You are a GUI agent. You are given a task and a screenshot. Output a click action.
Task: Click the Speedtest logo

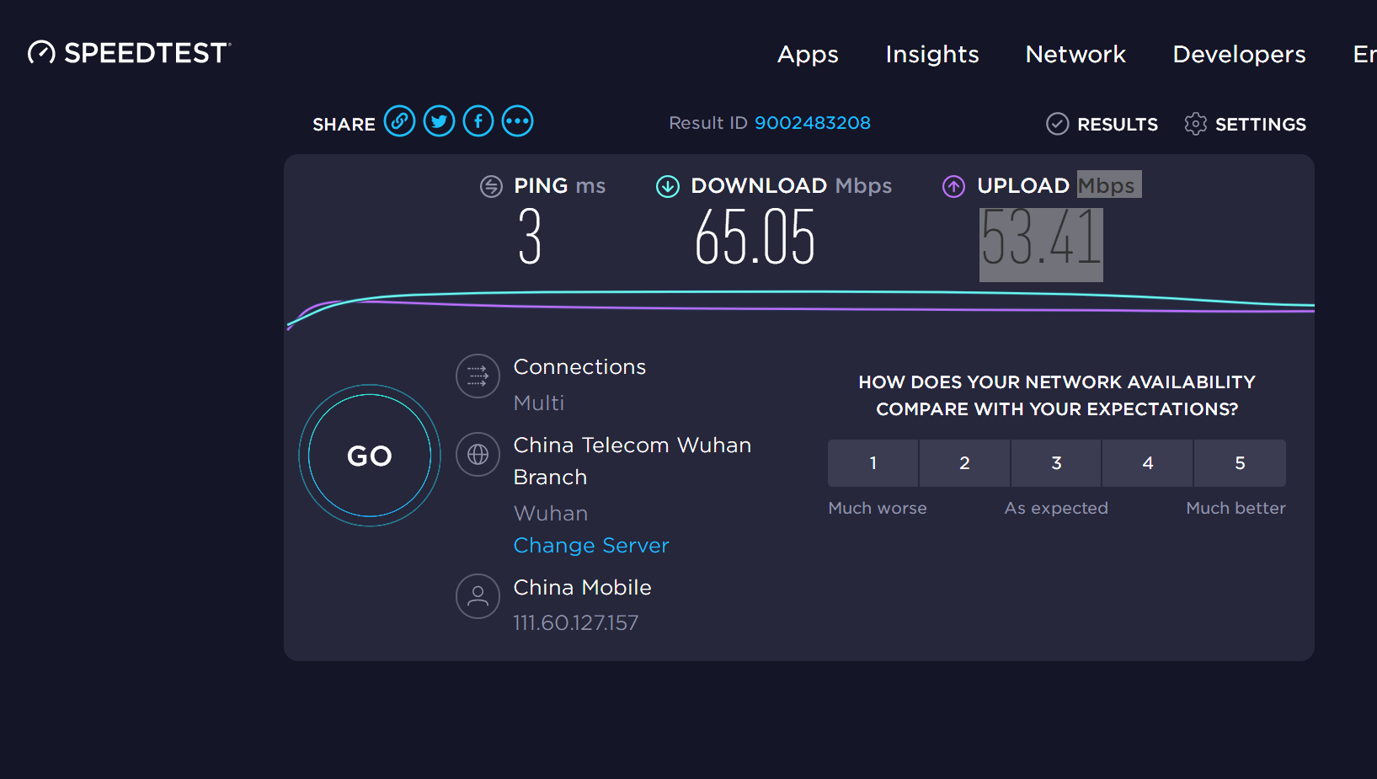(129, 53)
